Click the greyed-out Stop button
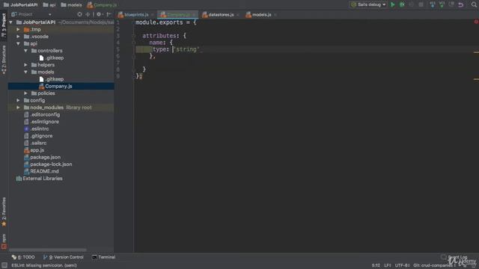This screenshot has width=479, height=269. pos(421,4)
